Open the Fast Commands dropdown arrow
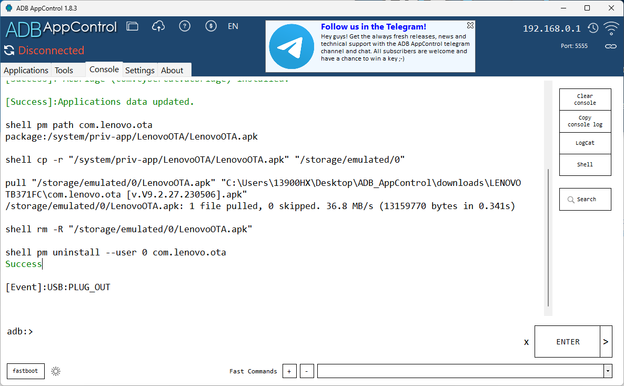The height and width of the screenshot is (386, 624). click(x=608, y=371)
